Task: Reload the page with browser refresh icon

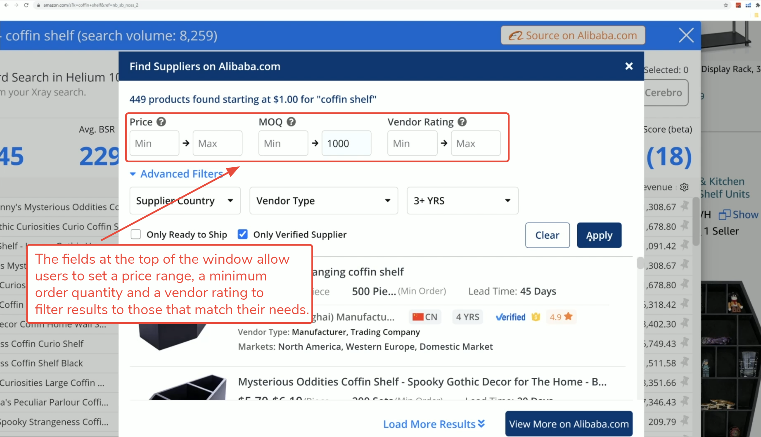Action: [x=26, y=5]
